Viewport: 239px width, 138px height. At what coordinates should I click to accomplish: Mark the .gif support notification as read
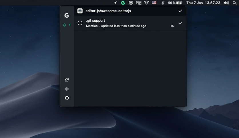coord(180,23)
